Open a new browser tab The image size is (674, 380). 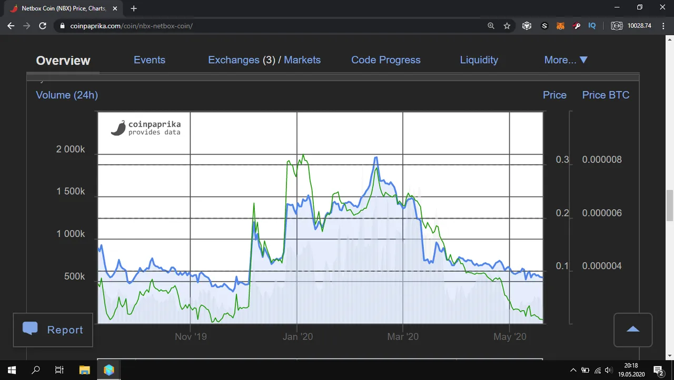pyautogui.click(x=134, y=8)
